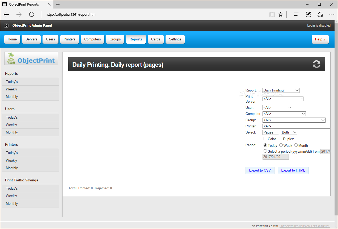Open the Cards tab

[156, 39]
